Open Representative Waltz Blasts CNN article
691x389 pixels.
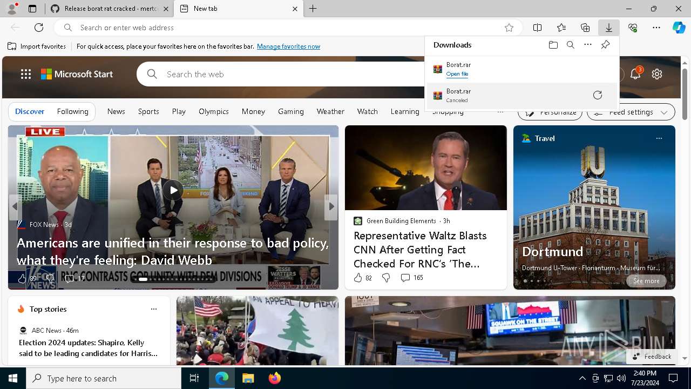pyautogui.click(x=420, y=250)
